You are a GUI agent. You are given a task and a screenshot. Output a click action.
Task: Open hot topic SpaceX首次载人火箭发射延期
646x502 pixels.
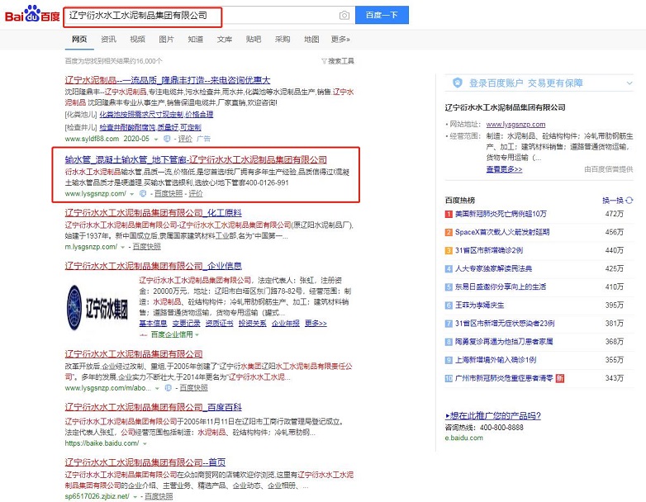(502, 232)
